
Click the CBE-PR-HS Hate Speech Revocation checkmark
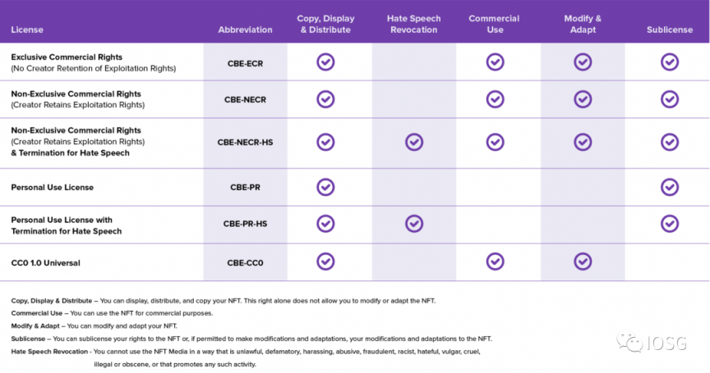413,224
